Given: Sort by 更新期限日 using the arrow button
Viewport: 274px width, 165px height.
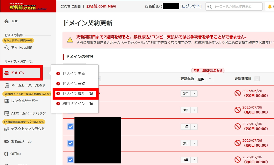Looking at the screenshot, I should pyautogui.click(x=257, y=79).
